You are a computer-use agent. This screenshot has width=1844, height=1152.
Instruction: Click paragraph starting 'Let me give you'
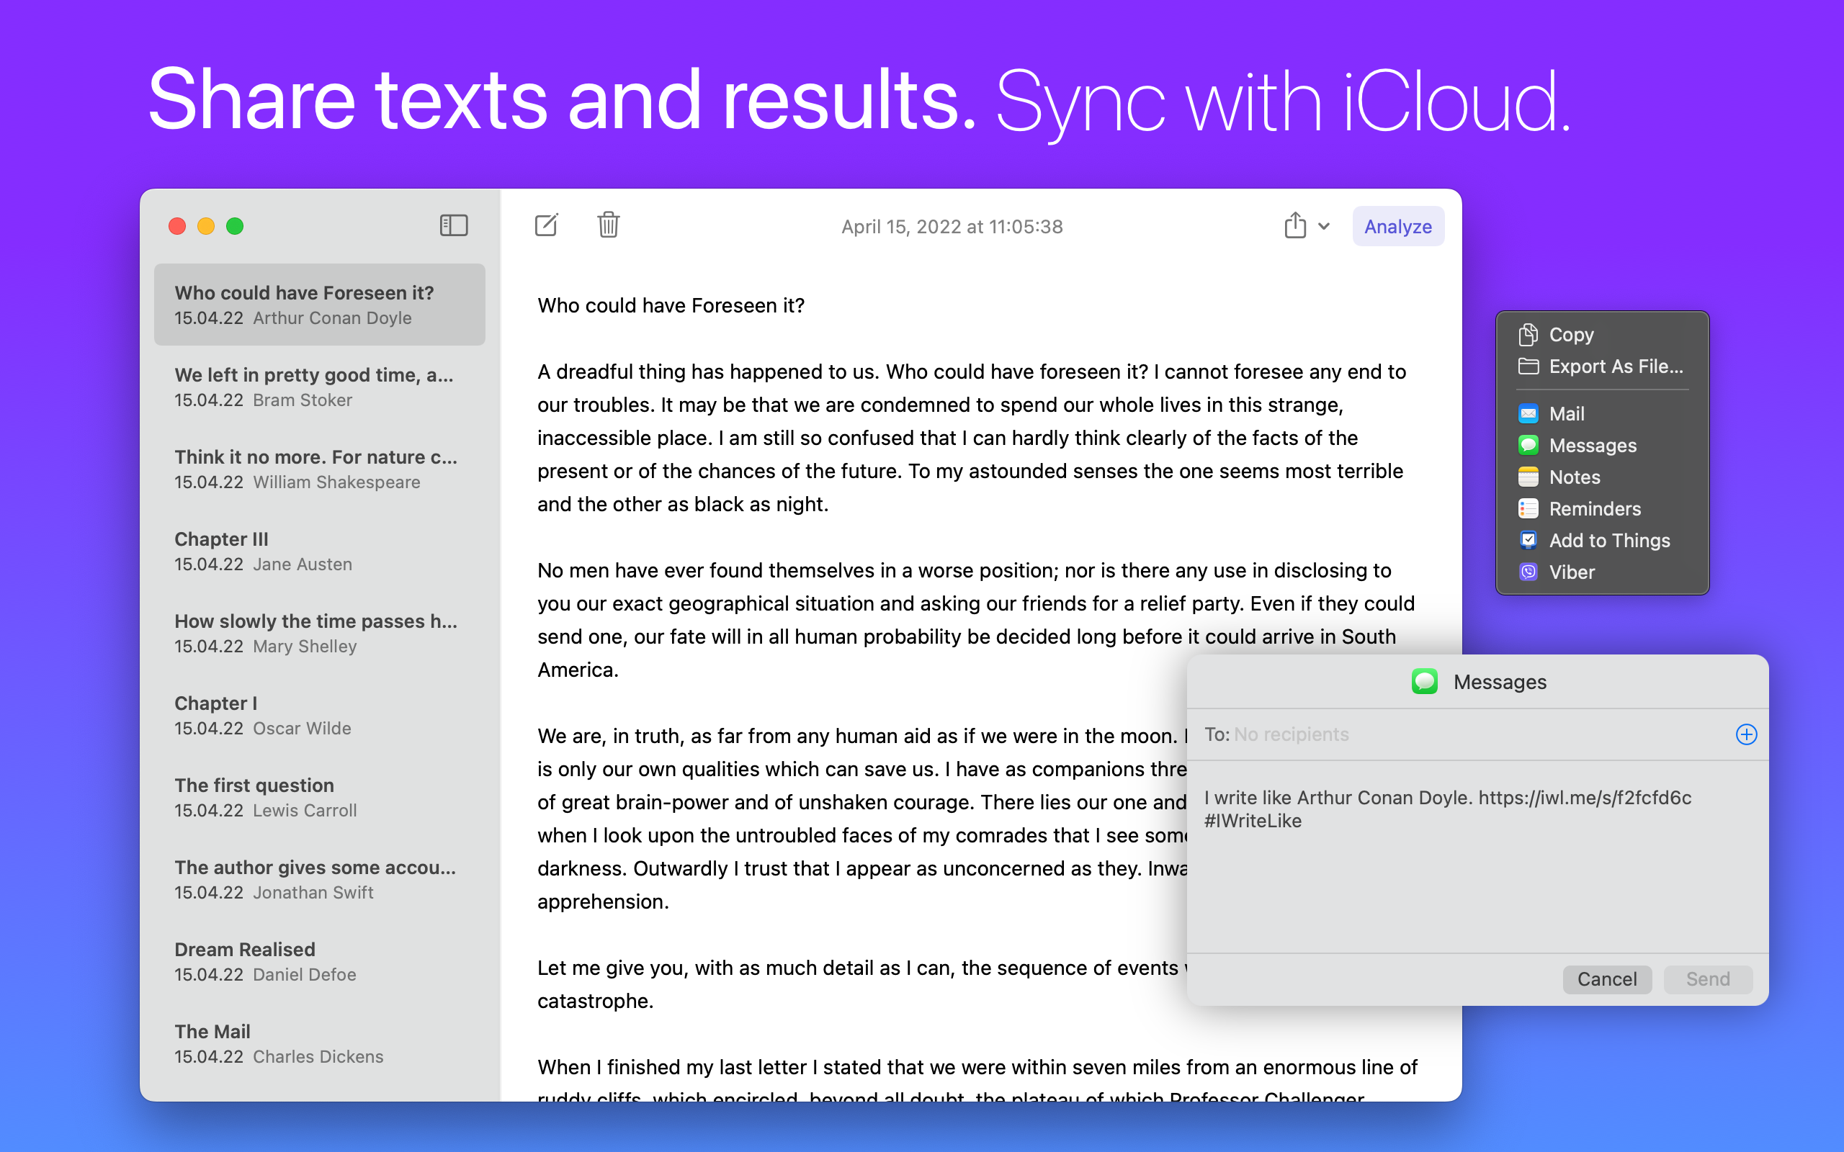tap(861, 984)
